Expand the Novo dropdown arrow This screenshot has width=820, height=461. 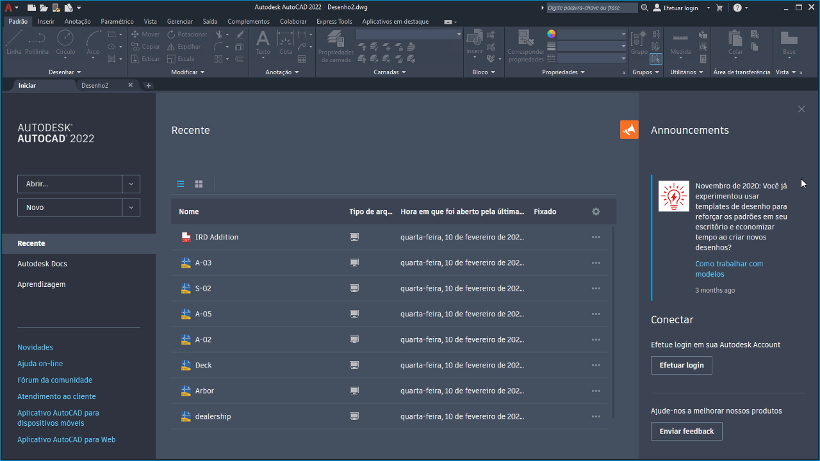tap(131, 207)
